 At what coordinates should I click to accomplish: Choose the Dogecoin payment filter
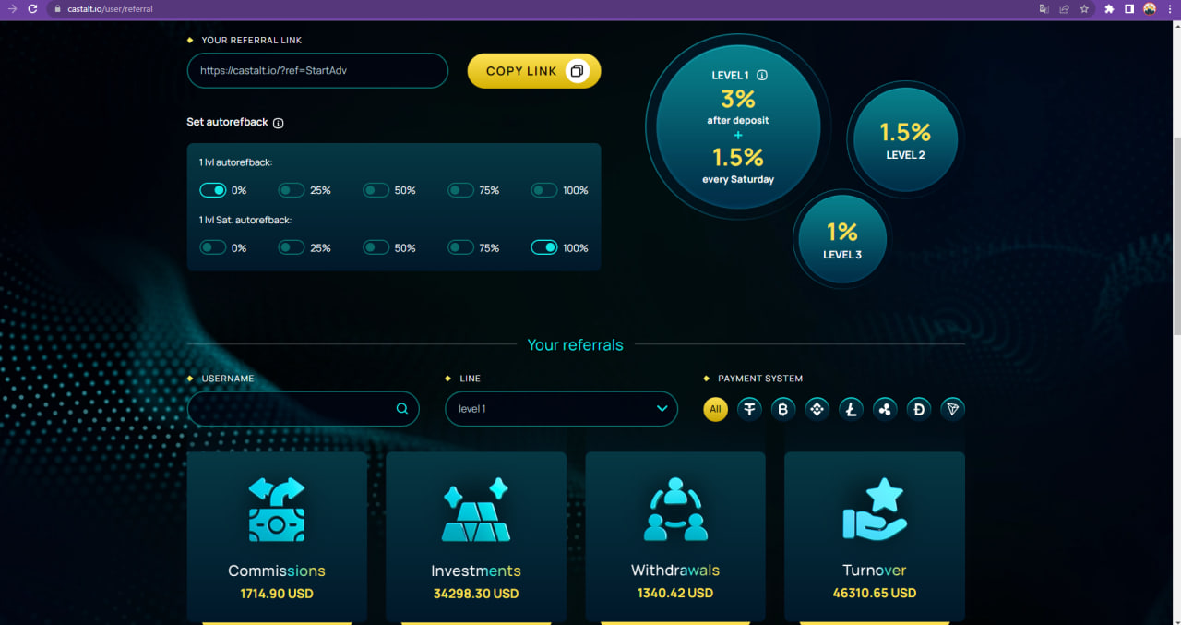(919, 409)
